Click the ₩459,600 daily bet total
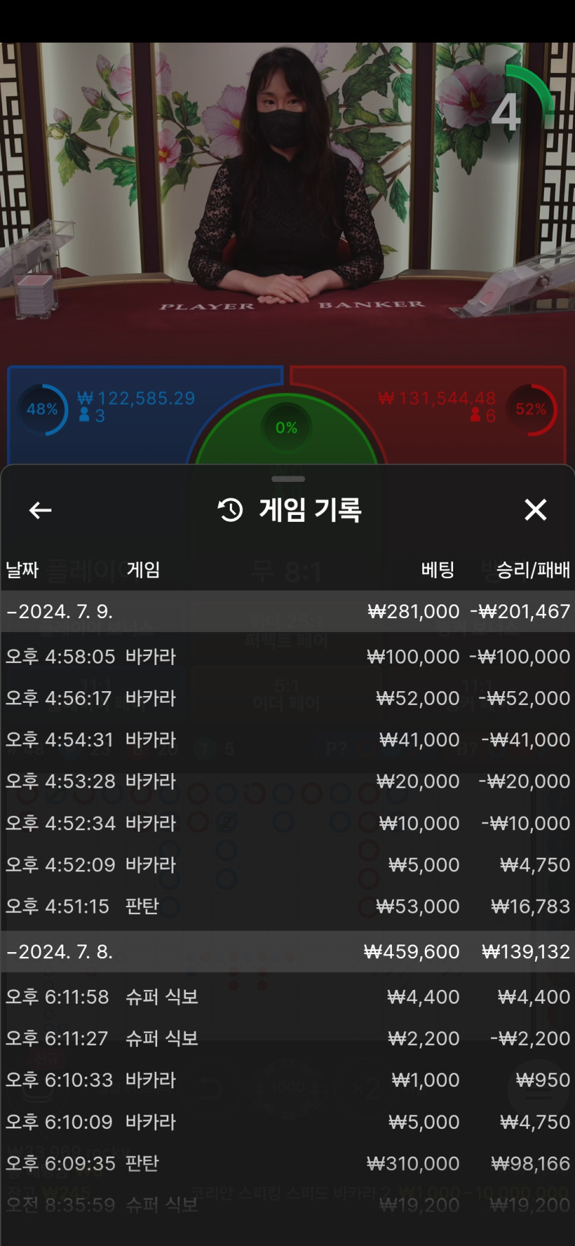575x1246 pixels. coord(411,951)
